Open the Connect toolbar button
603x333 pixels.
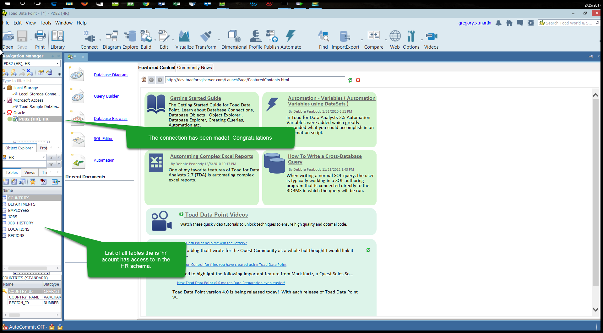[89, 40]
